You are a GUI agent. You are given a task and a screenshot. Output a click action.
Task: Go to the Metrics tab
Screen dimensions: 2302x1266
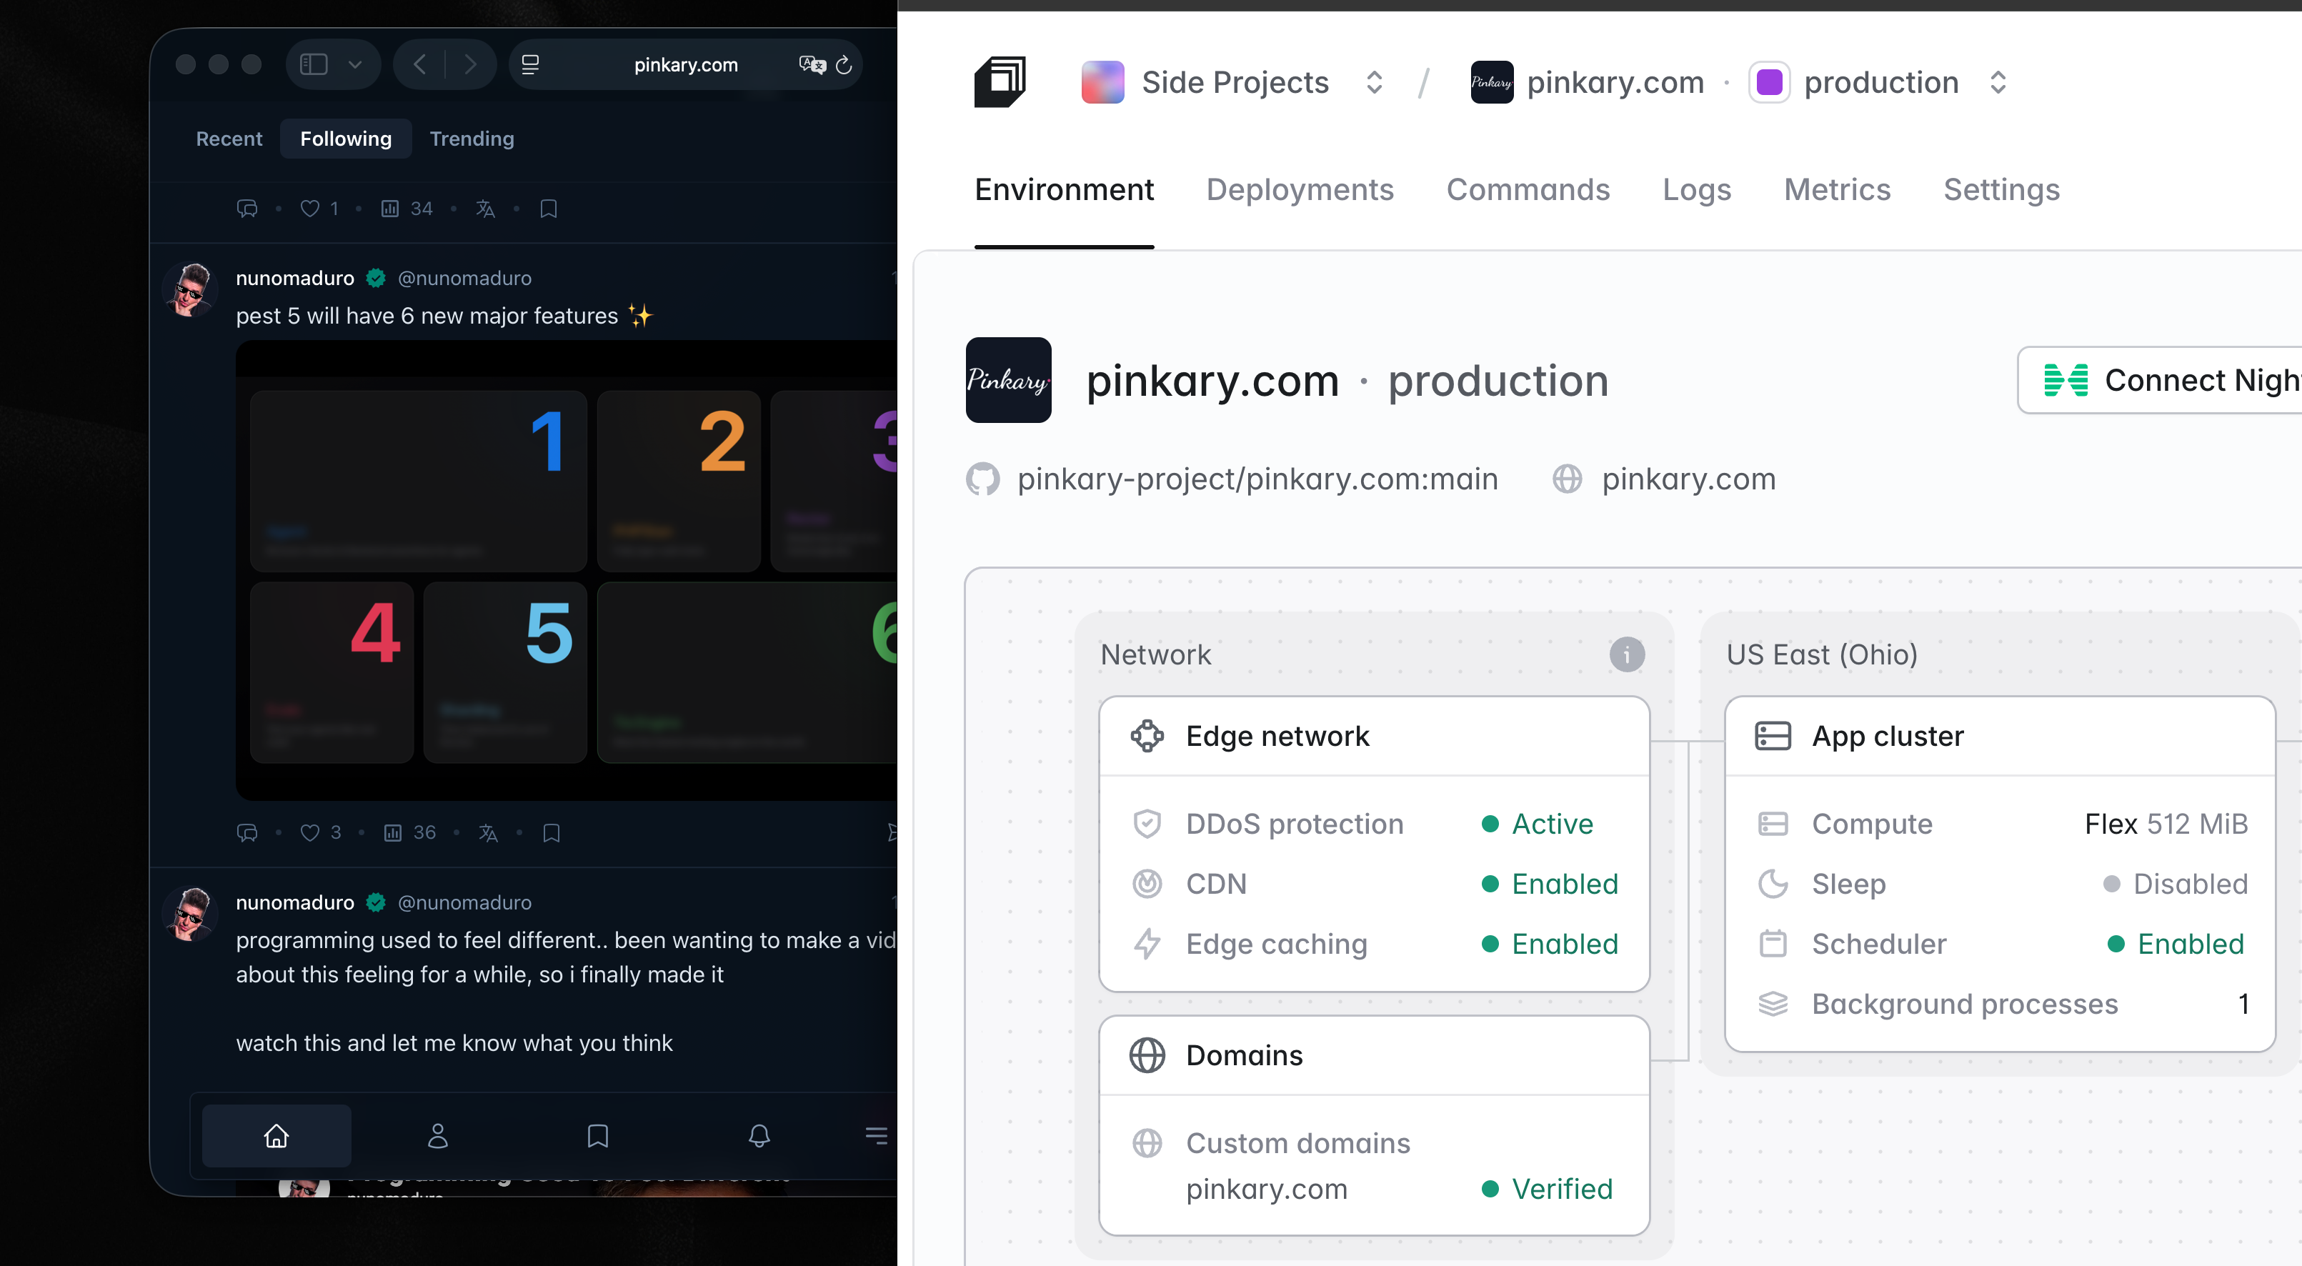click(x=1836, y=189)
